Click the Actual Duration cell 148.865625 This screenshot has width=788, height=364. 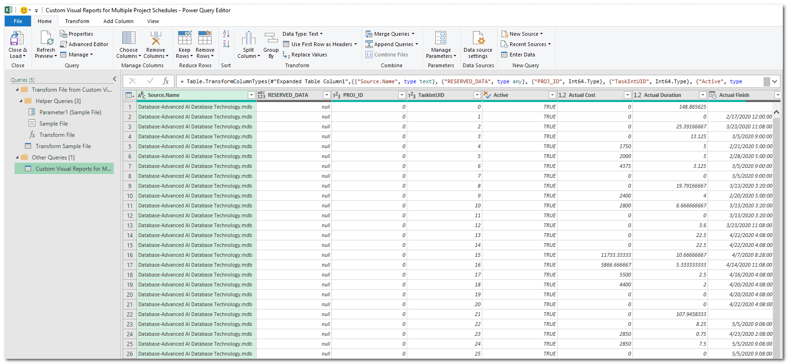(x=670, y=107)
